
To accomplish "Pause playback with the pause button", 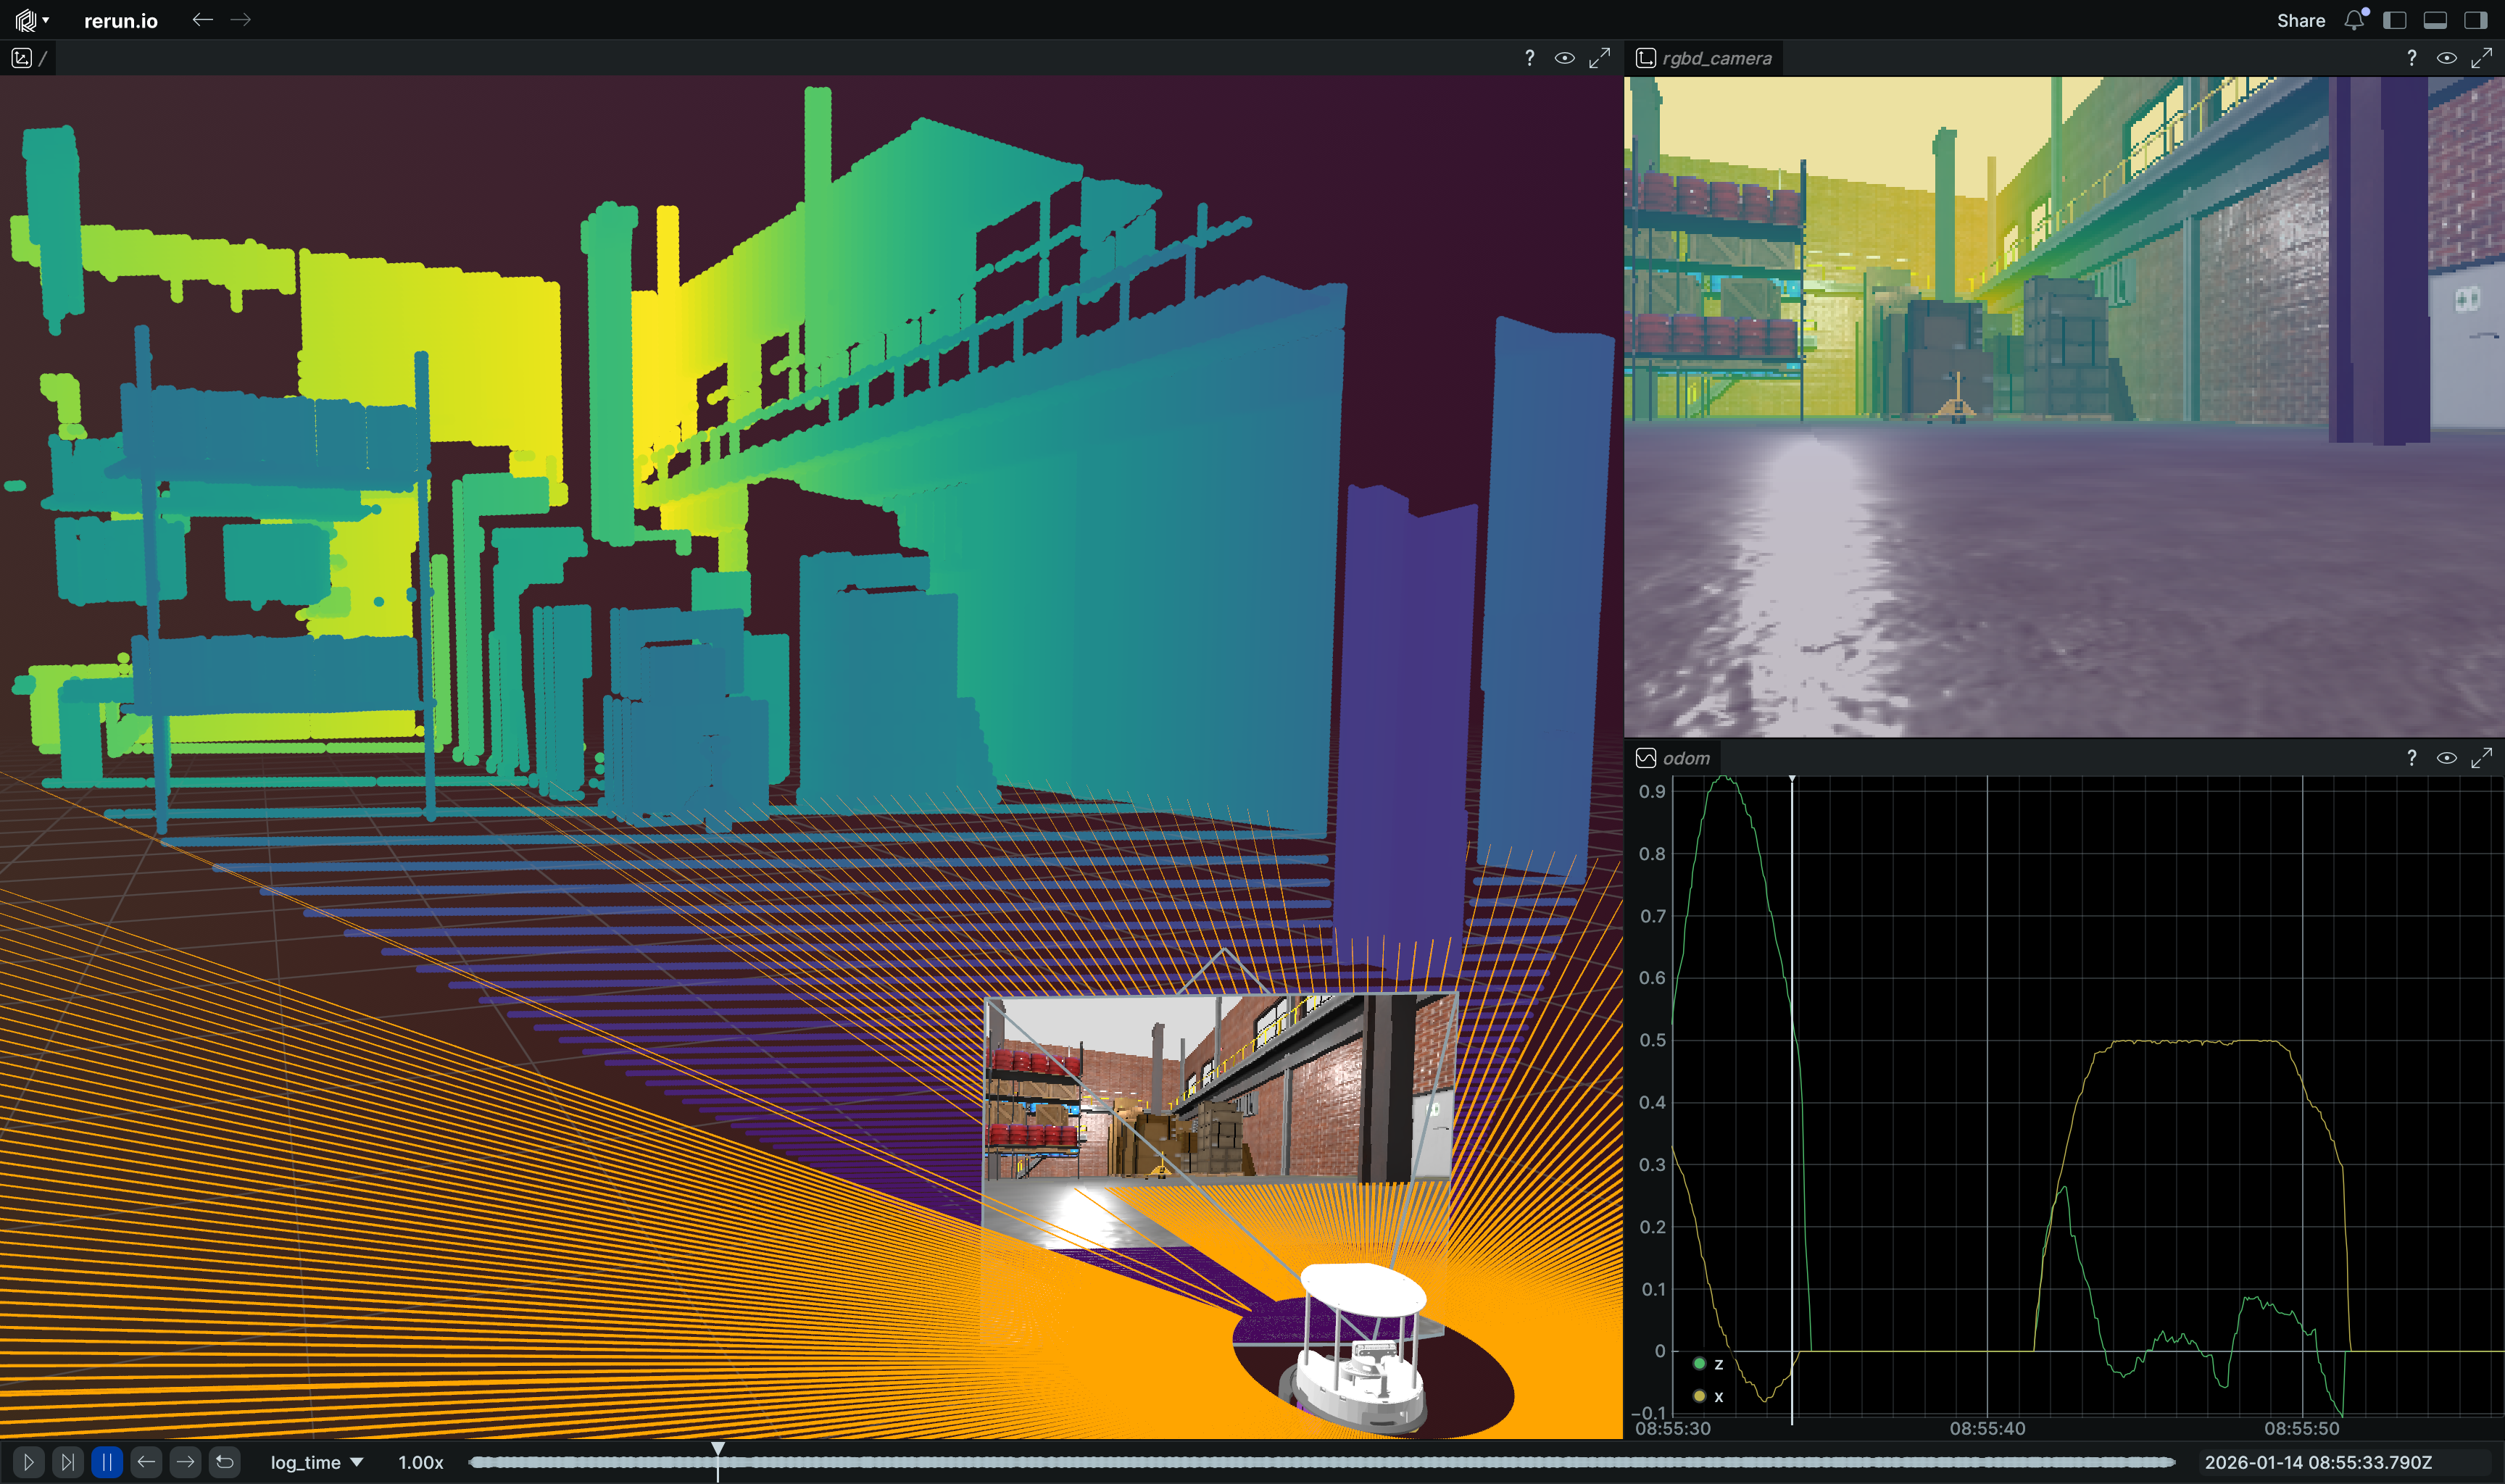I will click(x=106, y=1461).
